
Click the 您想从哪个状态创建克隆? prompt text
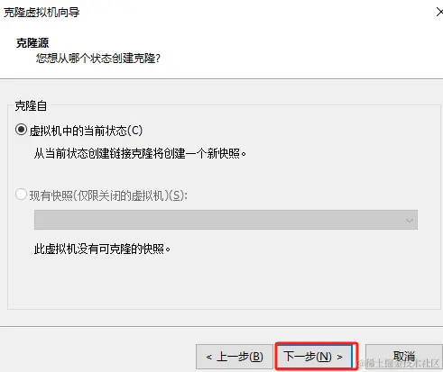tap(98, 58)
